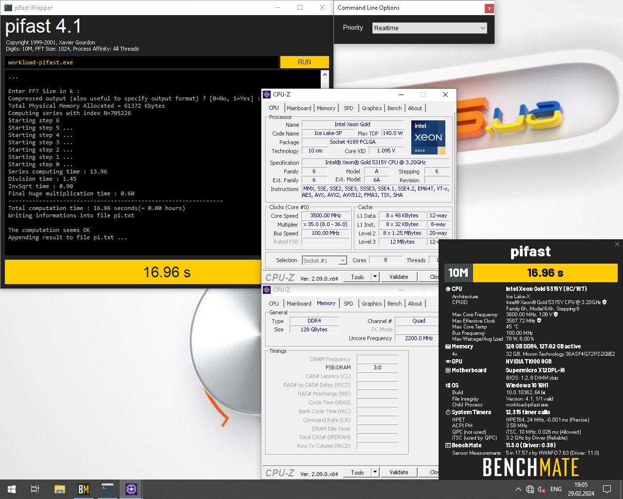Click Memory section icon in BenchMate panel

point(448,346)
